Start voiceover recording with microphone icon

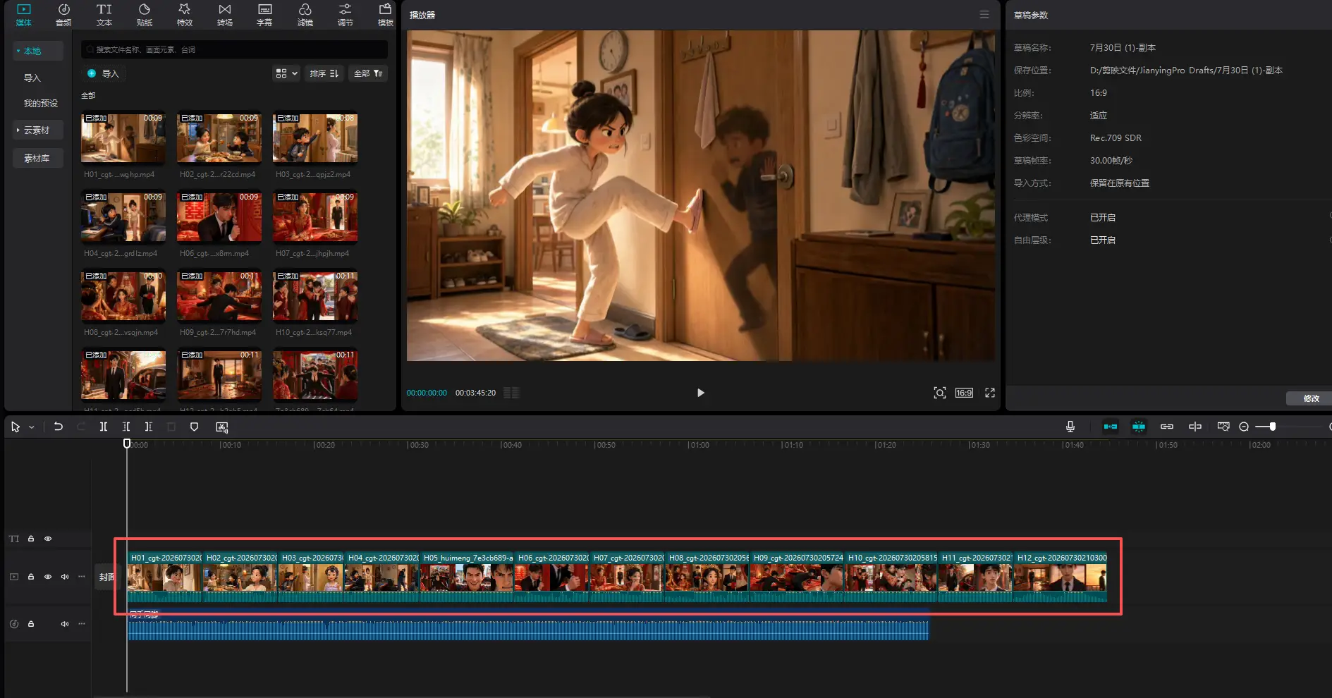pyautogui.click(x=1070, y=427)
